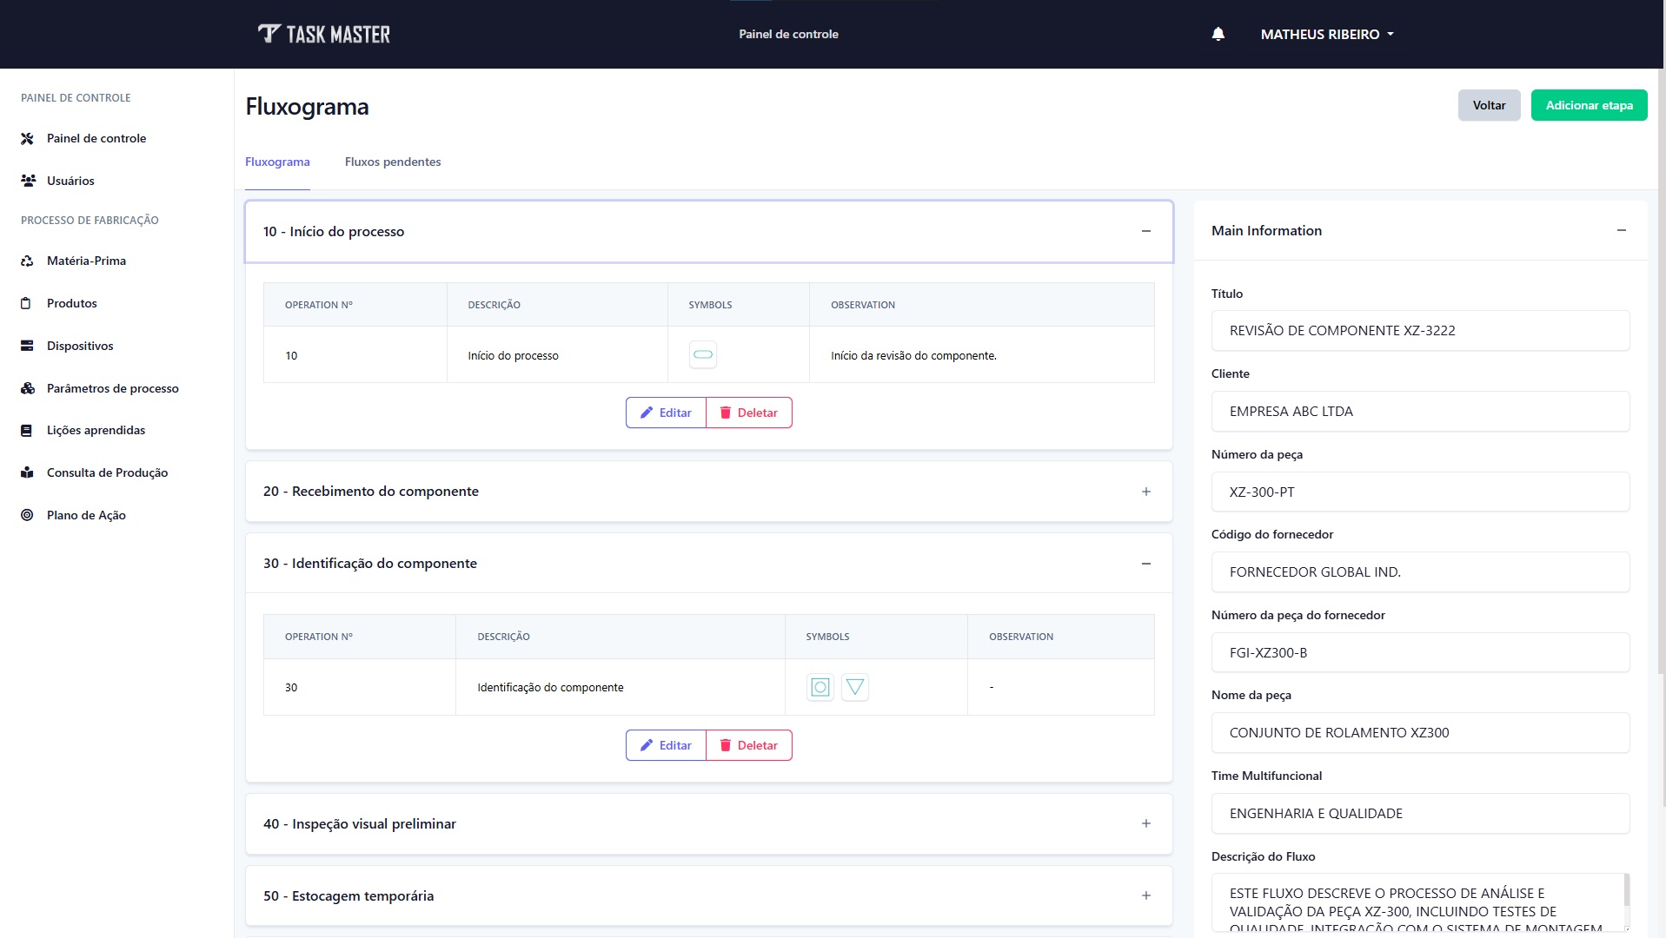This screenshot has width=1666, height=938.
Task: Click the inverted triangle symbol in operation 30
Action: (854, 687)
